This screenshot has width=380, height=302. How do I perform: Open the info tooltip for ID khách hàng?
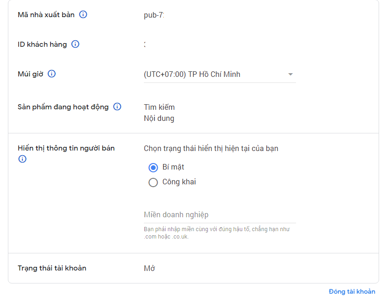75,44
